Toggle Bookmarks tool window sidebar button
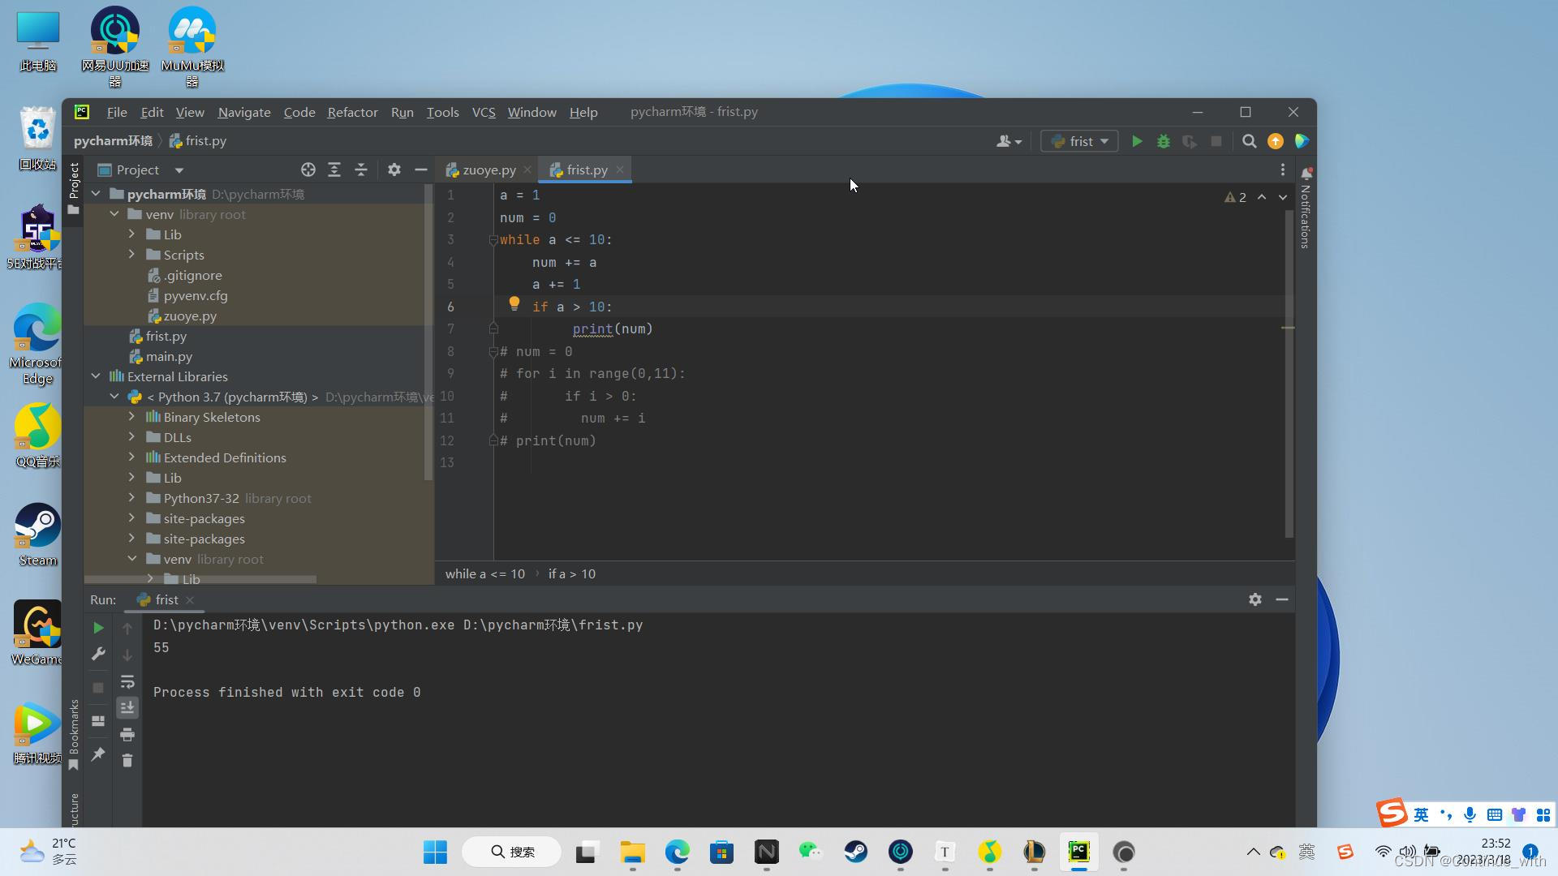Screen dimensions: 1558x876 coord(74,735)
